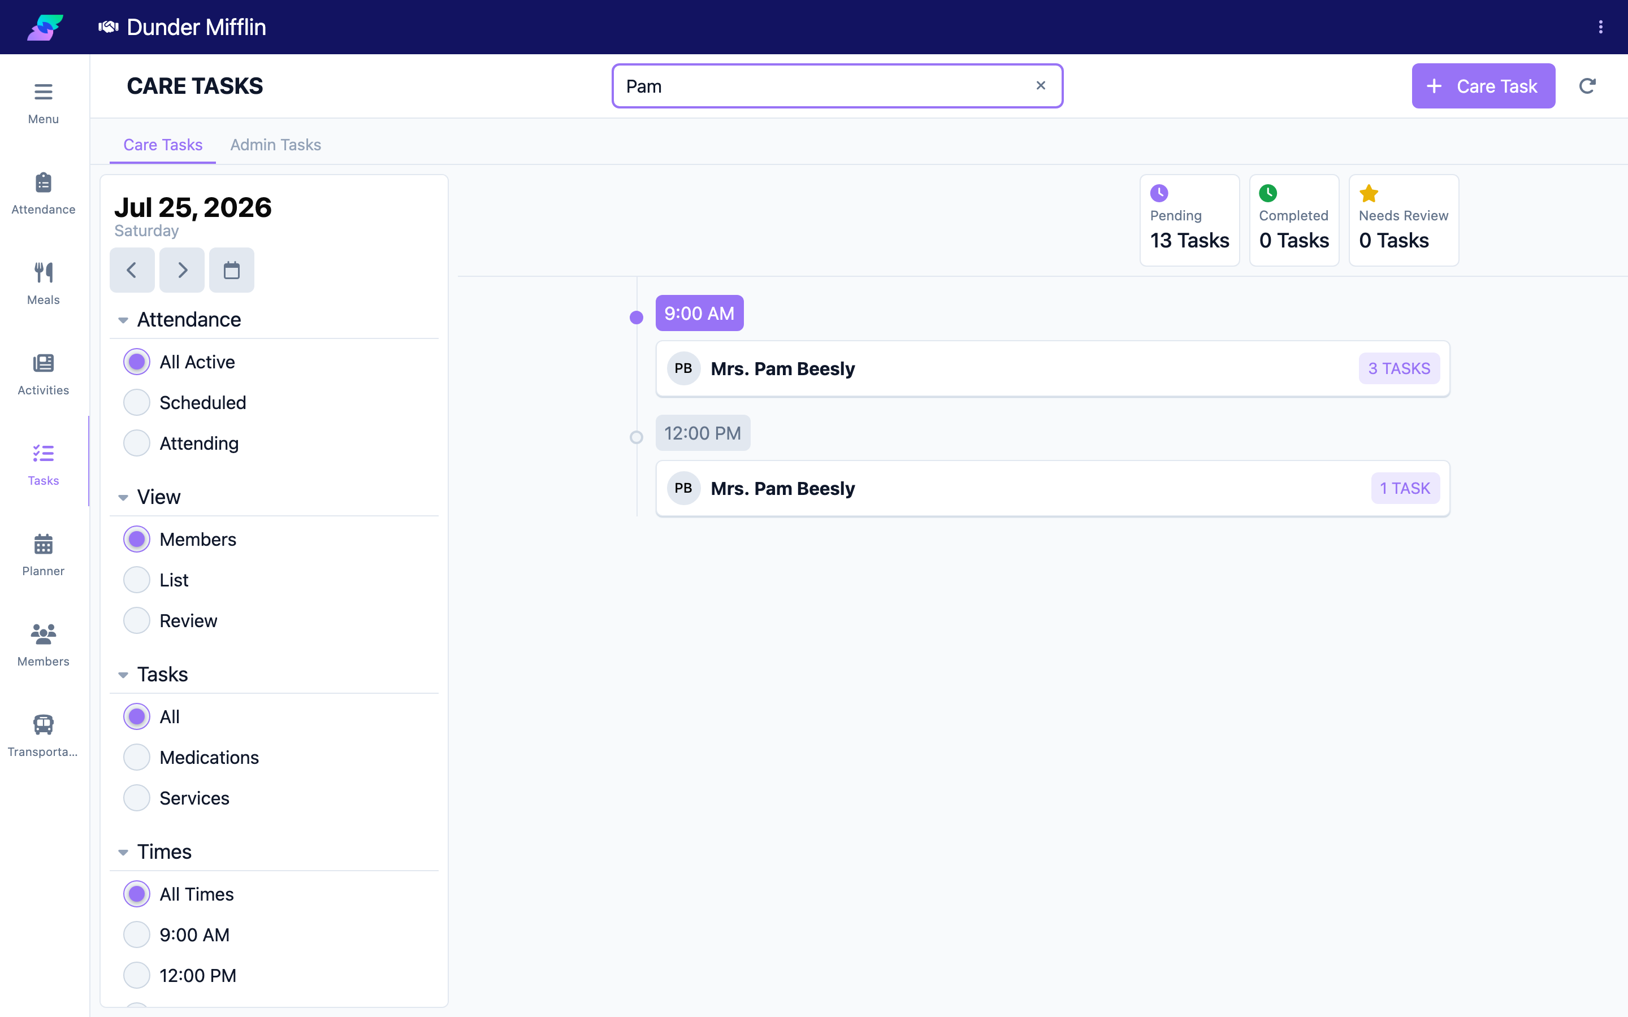The height and width of the screenshot is (1017, 1628).
Task: Switch to the Care Tasks tab
Action: [x=163, y=145]
